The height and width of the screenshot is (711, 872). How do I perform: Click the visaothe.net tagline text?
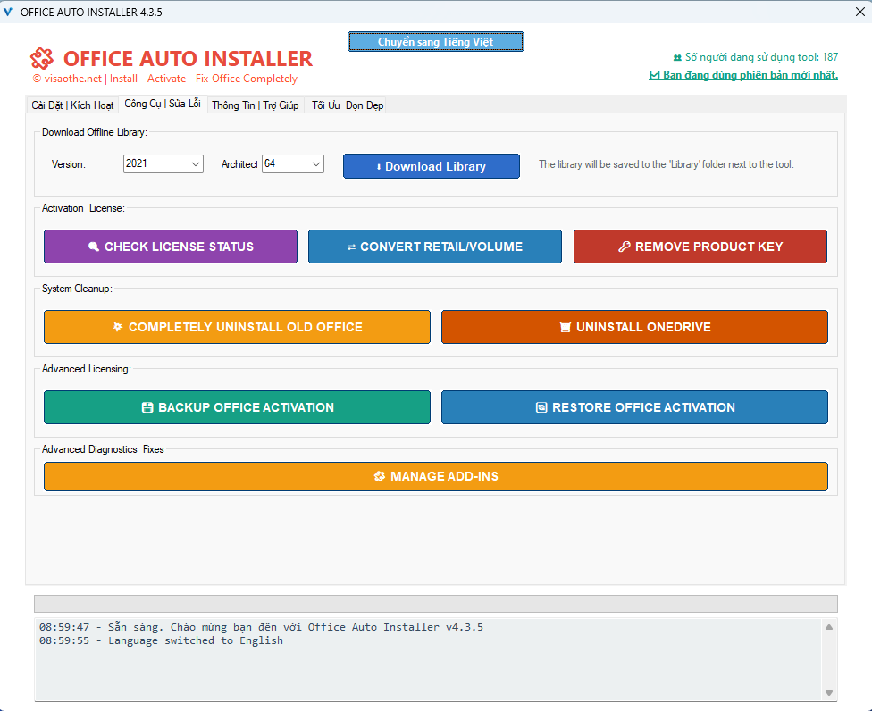tap(165, 79)
